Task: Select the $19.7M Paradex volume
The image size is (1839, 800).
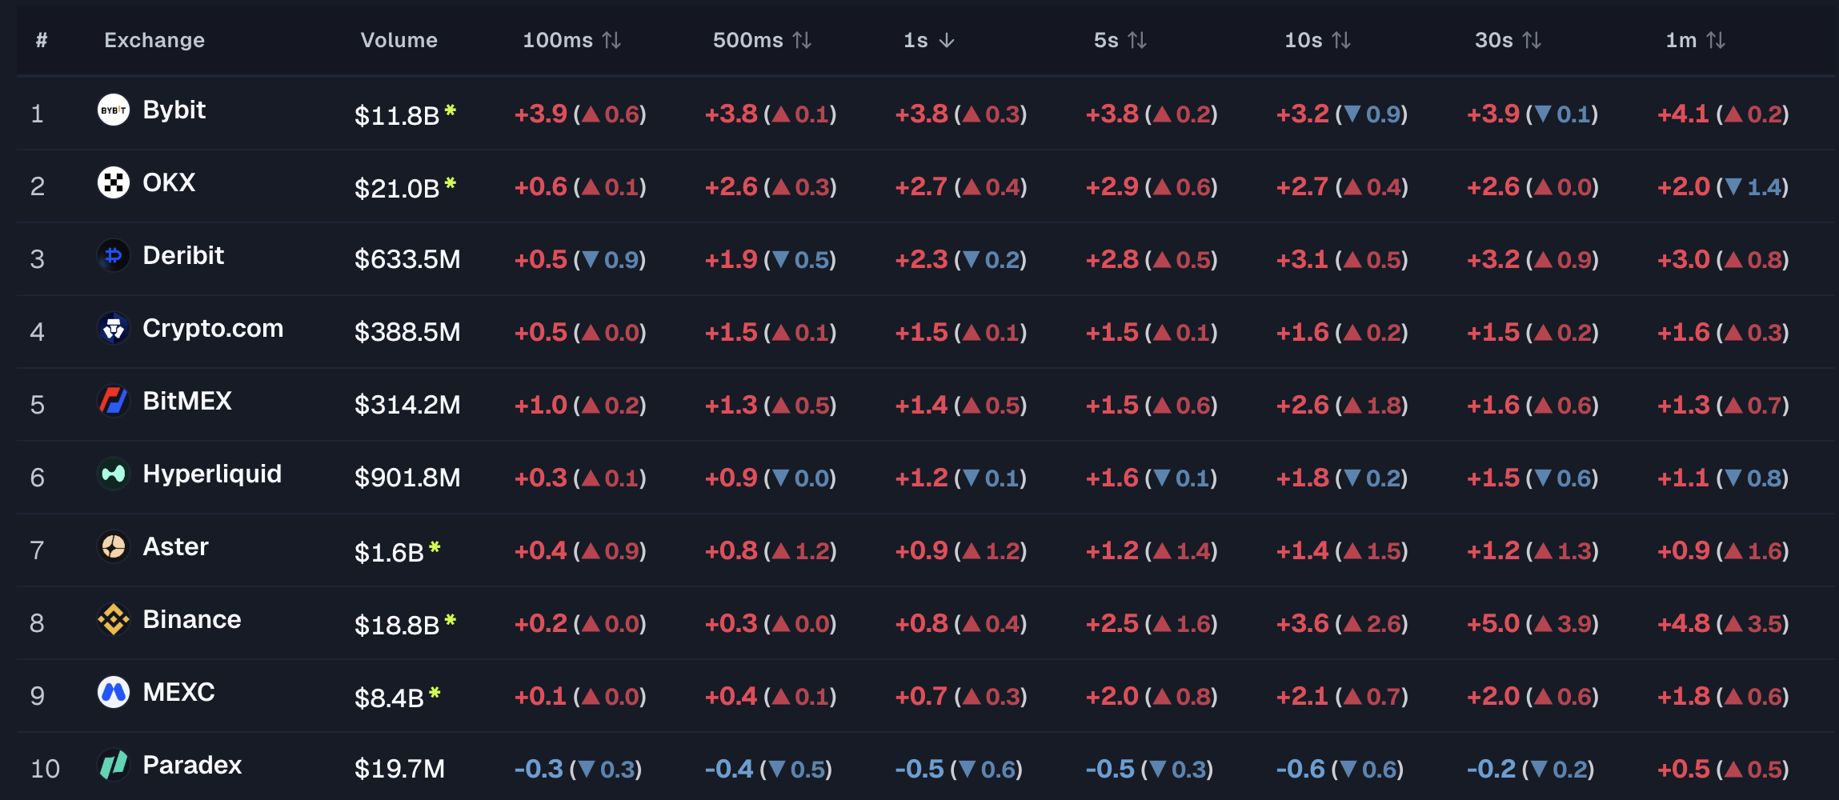Action: pyautogui.click(x=399, y=769)
